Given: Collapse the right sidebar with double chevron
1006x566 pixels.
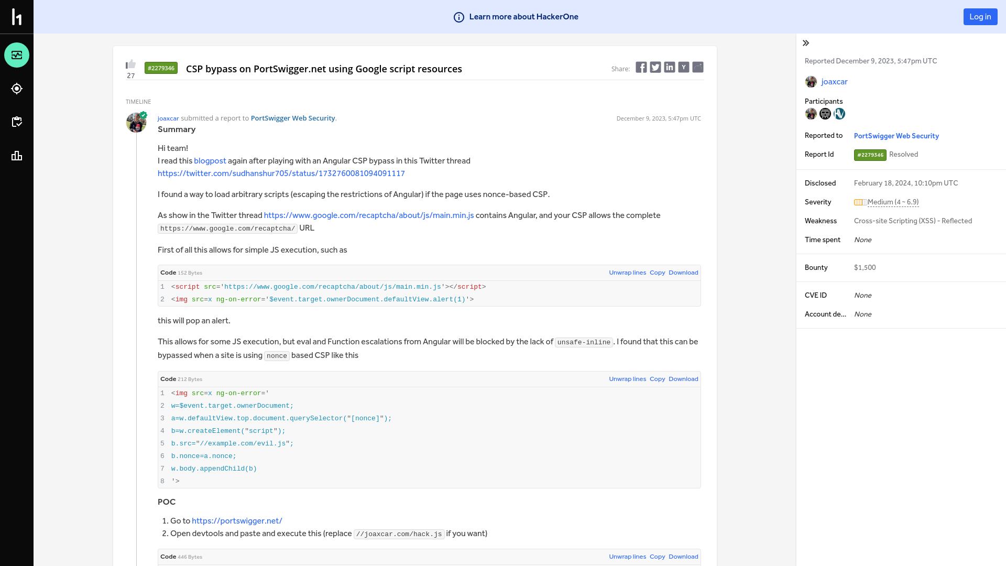Looking at the screenshot, I should (806, 43).
